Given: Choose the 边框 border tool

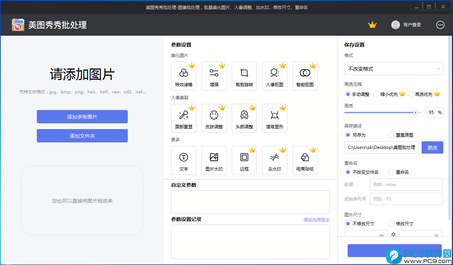Looking at the screenshot, I should [x=244, y=160].
